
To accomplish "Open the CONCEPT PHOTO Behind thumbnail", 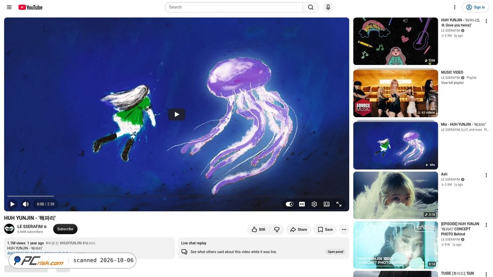I will point(396,245).
